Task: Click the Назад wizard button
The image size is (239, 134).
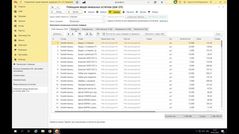Action: (58, 12)
